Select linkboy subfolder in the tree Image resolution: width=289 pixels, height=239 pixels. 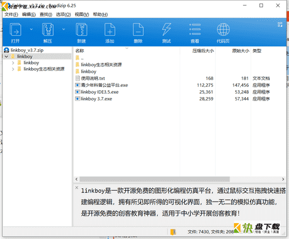click(x=31, y=62)
